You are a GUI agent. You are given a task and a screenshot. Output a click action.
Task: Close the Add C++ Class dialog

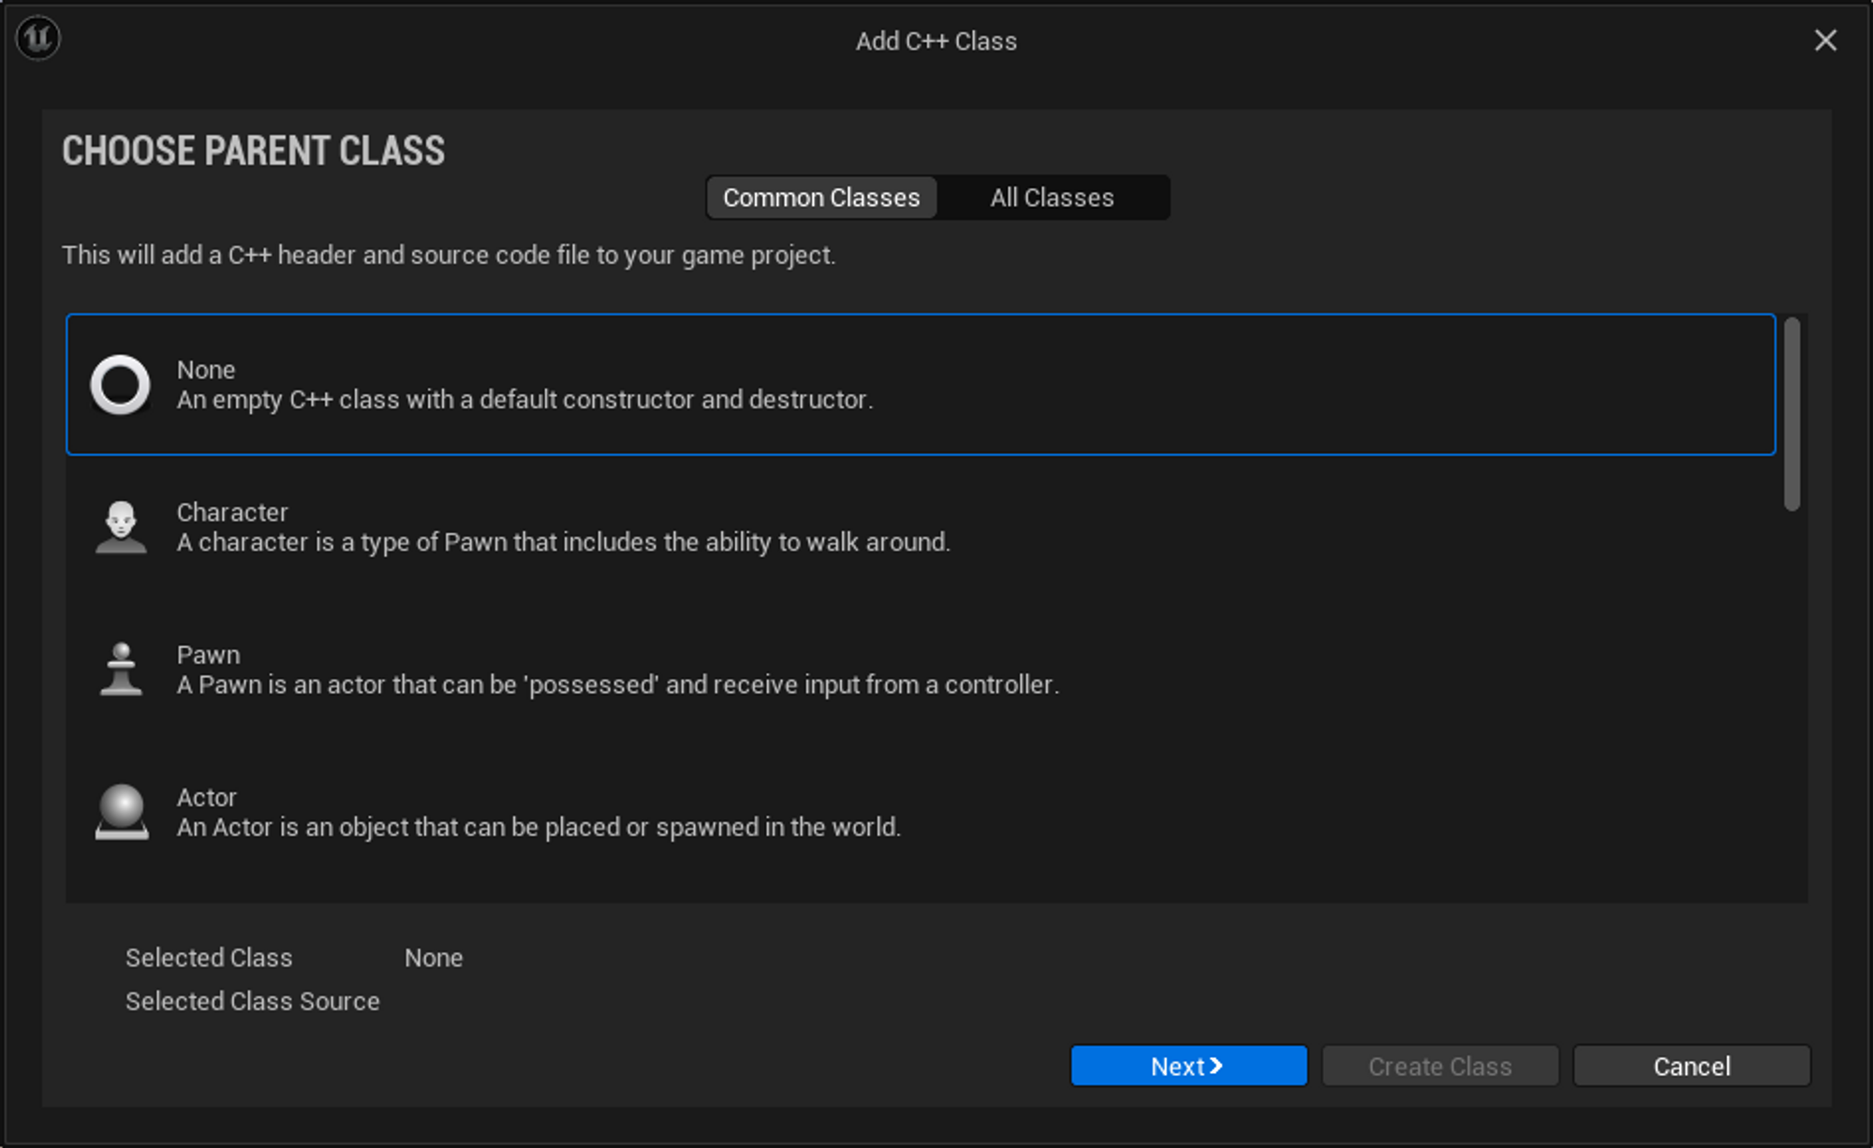pyautogui.click(x=1825, y=40)
